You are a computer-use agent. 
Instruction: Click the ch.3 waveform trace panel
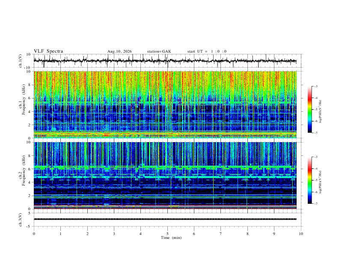click(x=168, y=220)
